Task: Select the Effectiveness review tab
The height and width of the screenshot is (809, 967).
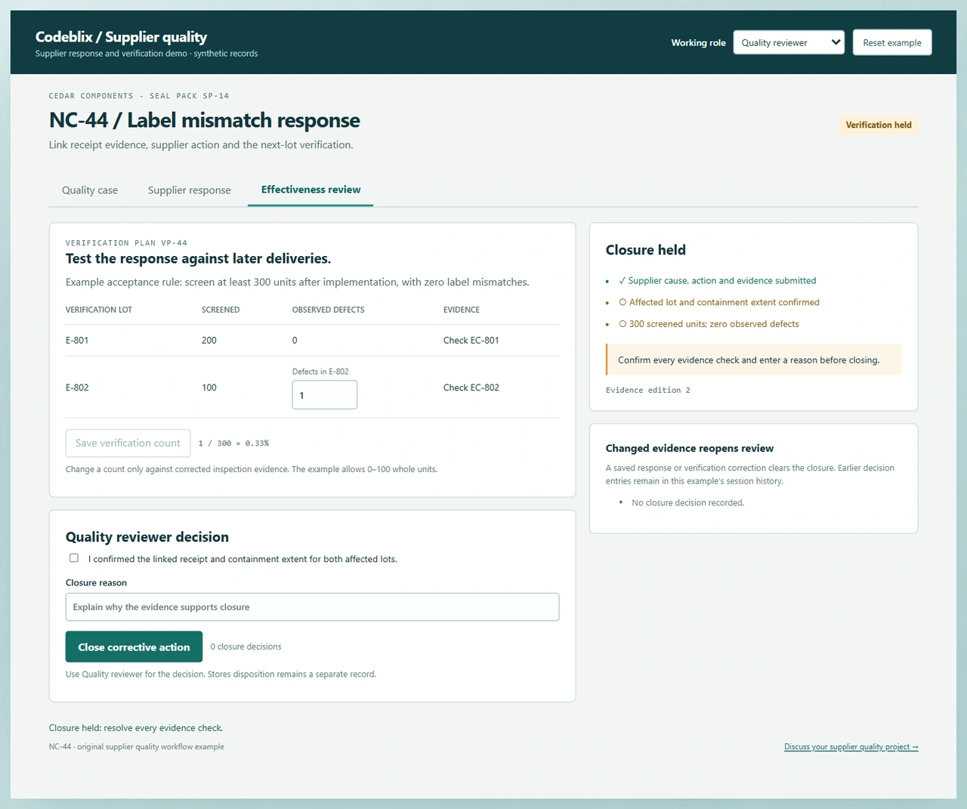Action: point(310,190)
